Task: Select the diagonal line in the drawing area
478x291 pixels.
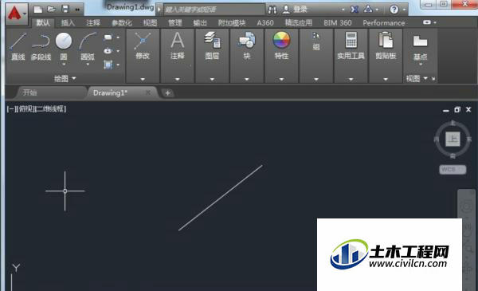Action: tap(221, 198)
